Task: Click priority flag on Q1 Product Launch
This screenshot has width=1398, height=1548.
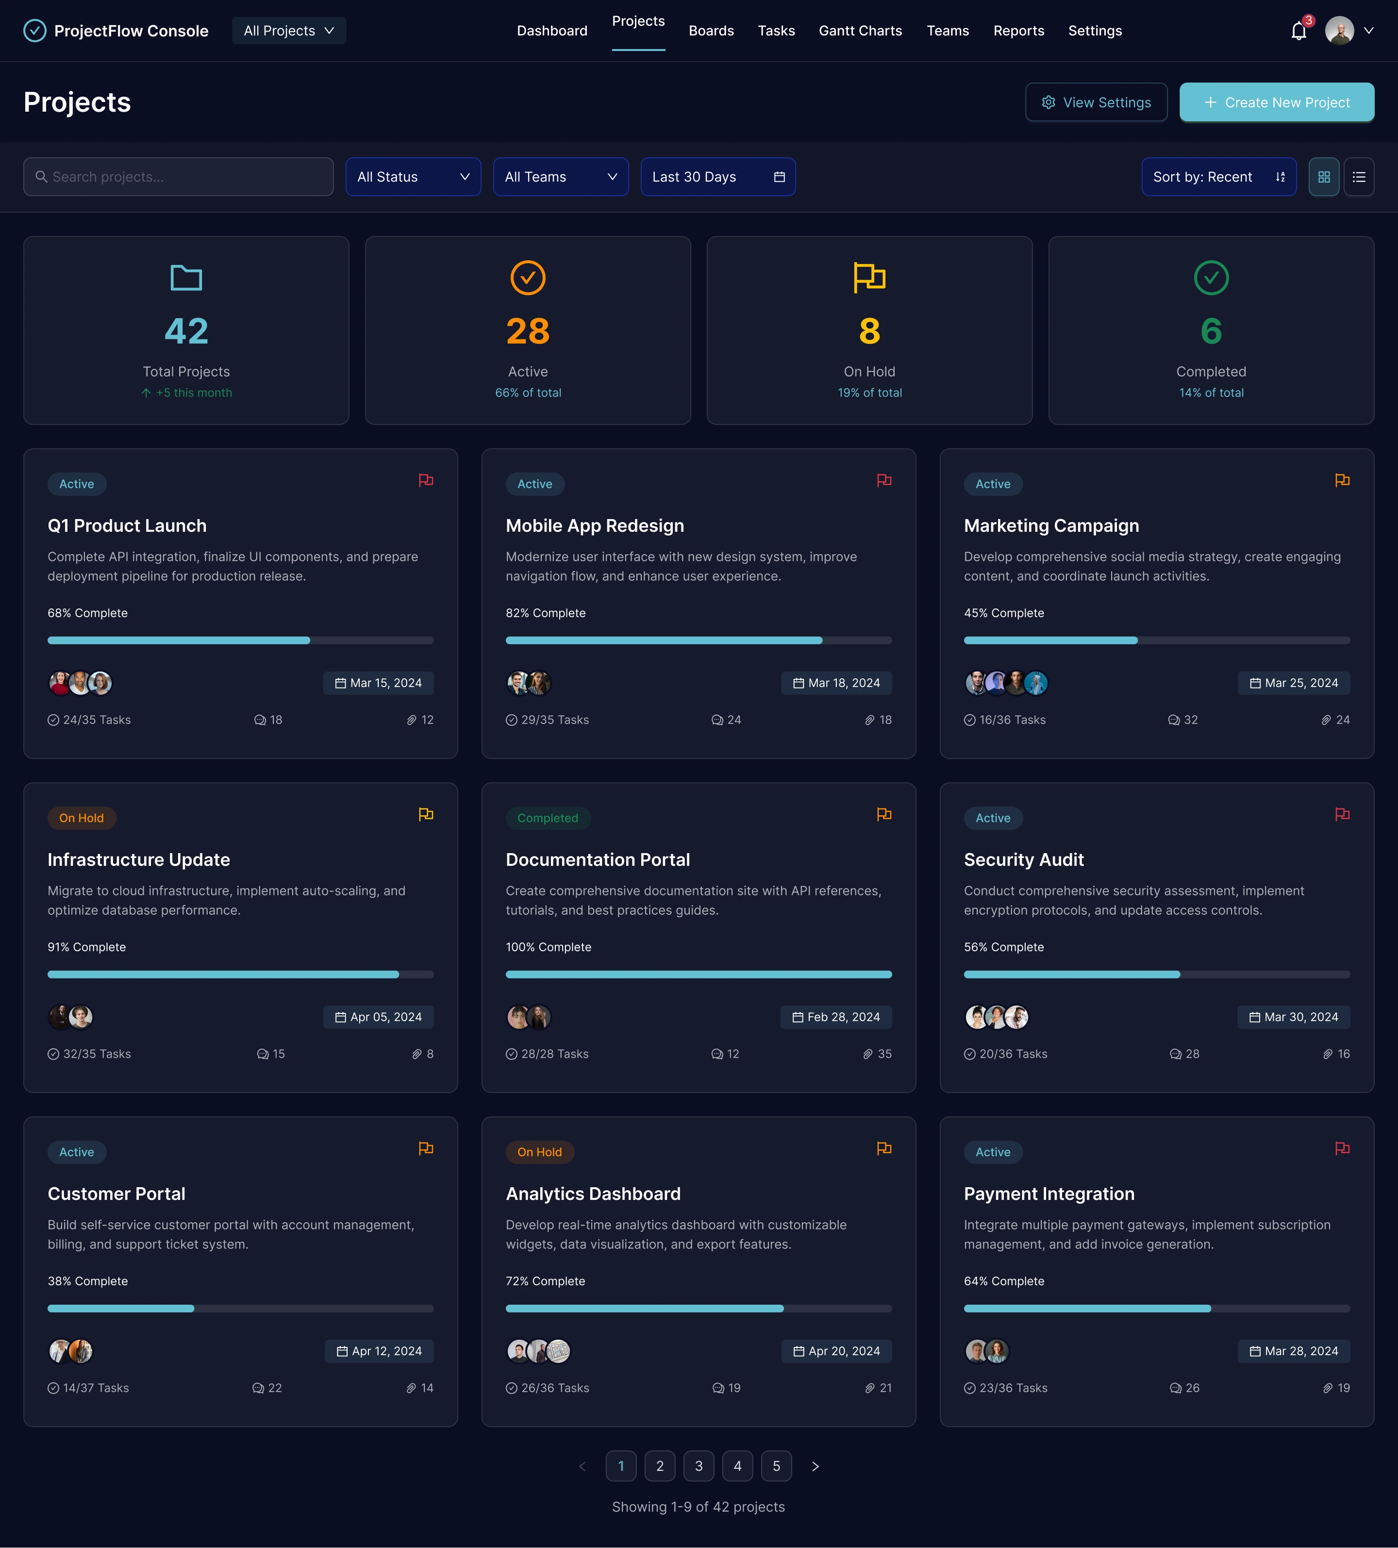Action: 426,480
